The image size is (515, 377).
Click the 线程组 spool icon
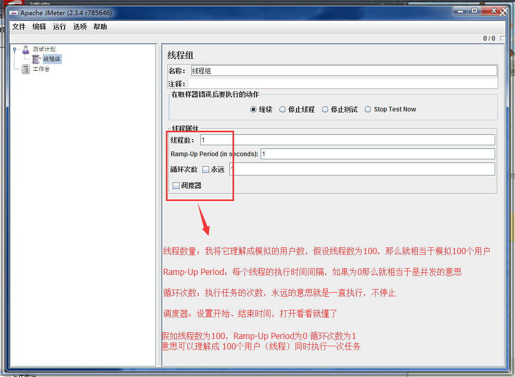(x=36, y=59)
